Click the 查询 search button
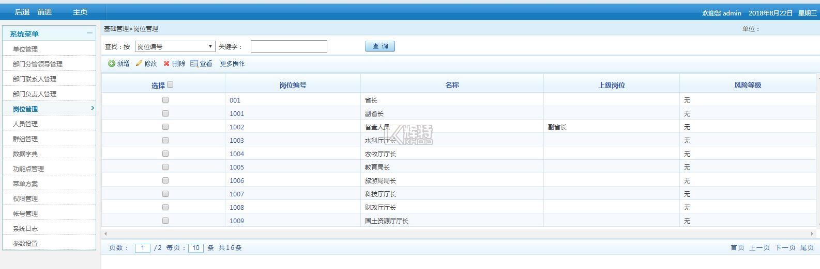820x269 pixels. [380, 46]
